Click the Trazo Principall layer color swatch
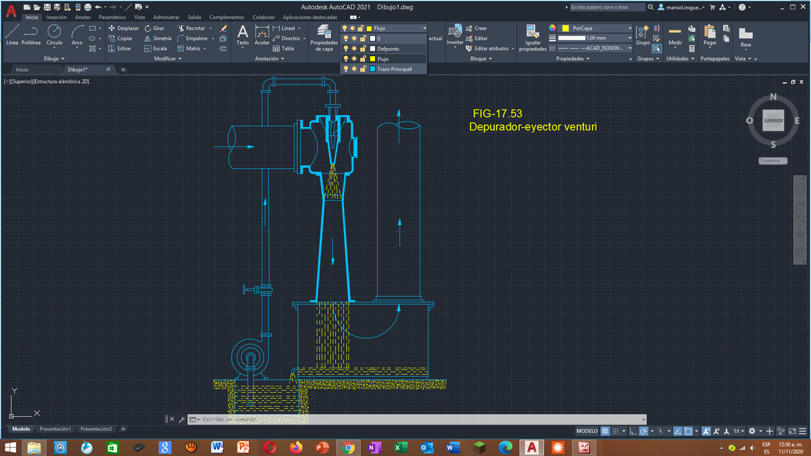811x456 pixels. pos(372,69)
